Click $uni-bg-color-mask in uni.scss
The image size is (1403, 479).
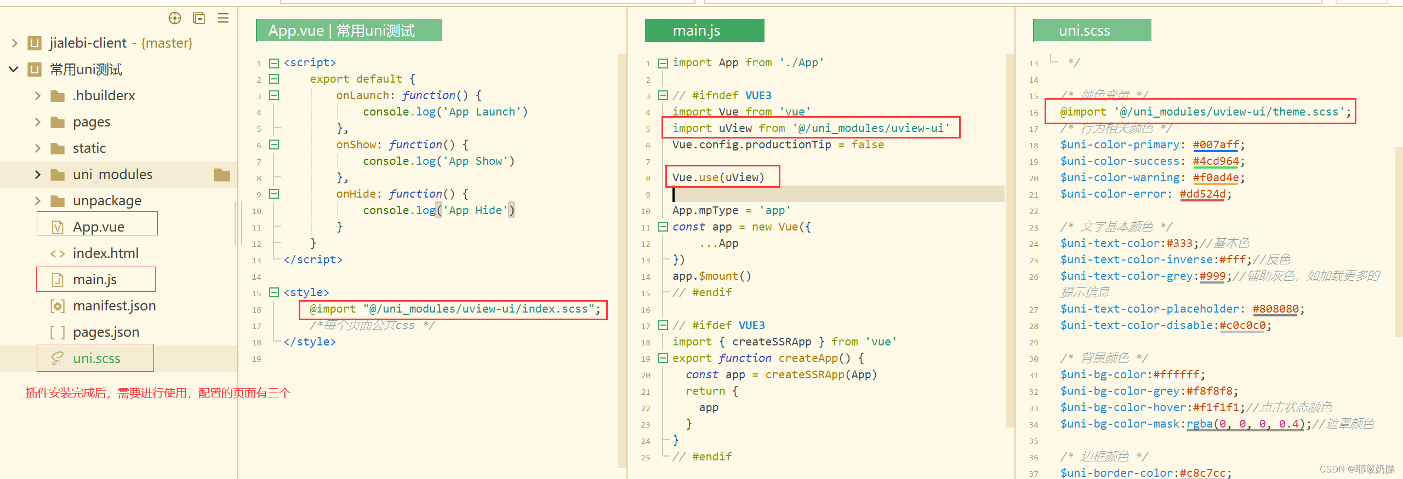pos(1120,424)
